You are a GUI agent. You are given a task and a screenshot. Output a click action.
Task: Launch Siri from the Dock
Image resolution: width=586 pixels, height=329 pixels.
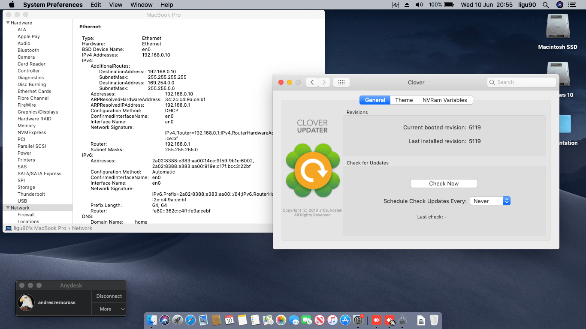point(165,320)
